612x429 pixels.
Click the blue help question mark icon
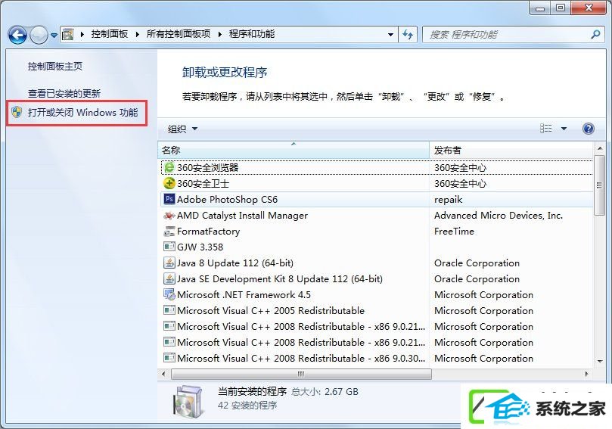(589, 129)
